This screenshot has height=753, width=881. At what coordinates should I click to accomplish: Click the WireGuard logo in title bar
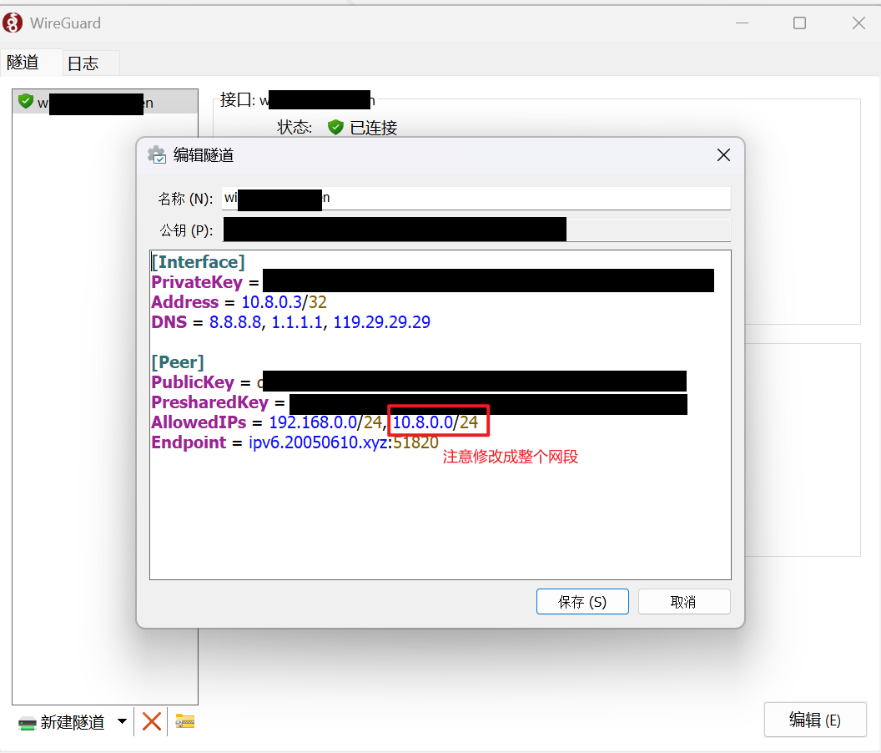13,23
